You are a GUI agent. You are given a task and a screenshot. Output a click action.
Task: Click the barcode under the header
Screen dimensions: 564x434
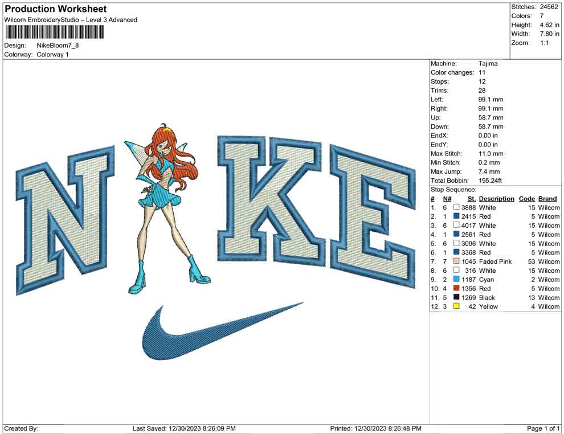pos(54,32)
